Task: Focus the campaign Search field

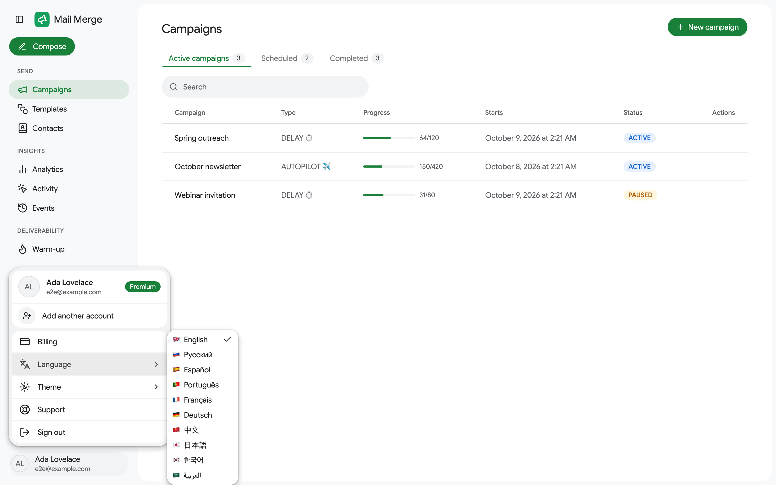Action: tap(265, 87)
